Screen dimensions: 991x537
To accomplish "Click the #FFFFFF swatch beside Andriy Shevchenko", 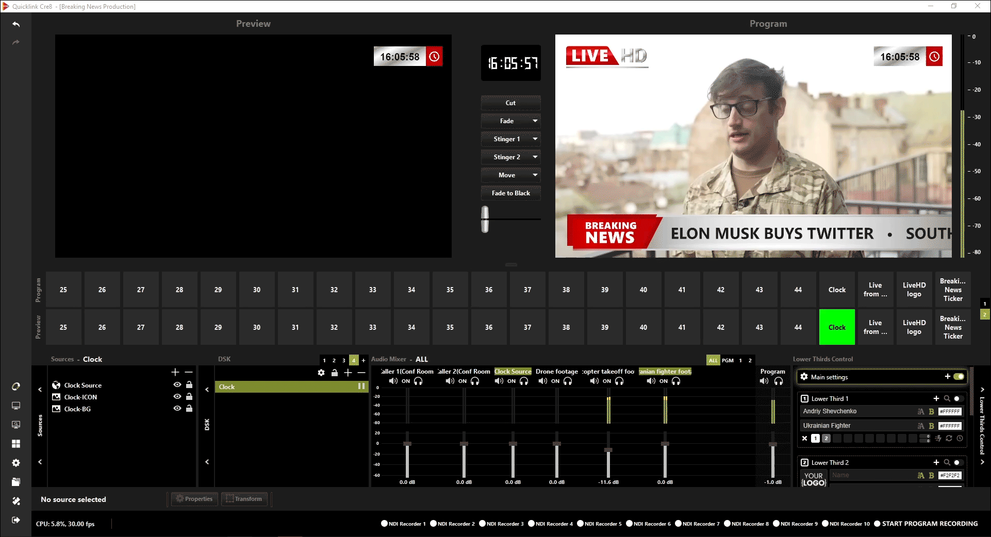I will tap(950, 411).
